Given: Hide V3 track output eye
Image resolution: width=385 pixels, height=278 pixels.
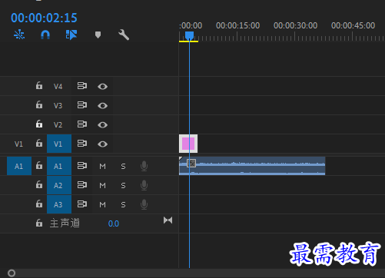Looking at the screenshot, I should (102, 106).
